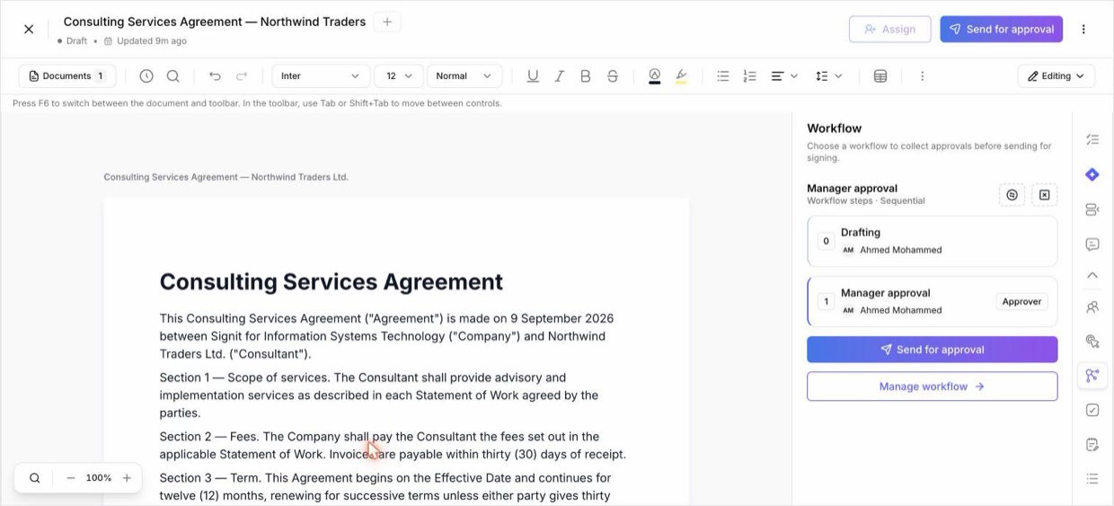Open the font size 12 dropdown
The width and height of the screenshot is (1114, 506).
pos(399,76)
